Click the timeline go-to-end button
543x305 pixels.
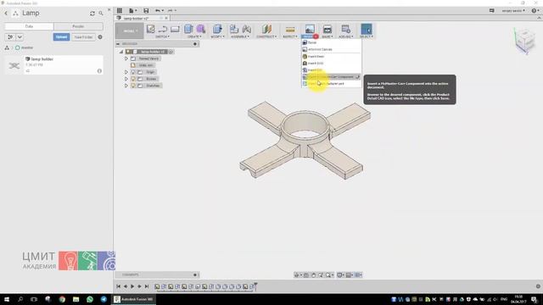pos(147,286)
